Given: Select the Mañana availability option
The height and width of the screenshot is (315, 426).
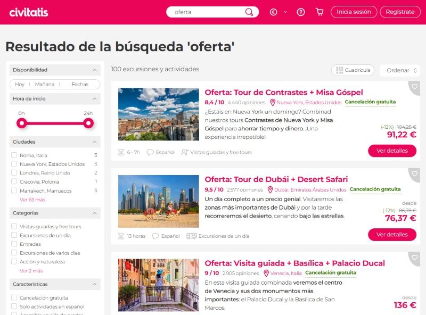Looking at the screenshot, I should (45, 84).
